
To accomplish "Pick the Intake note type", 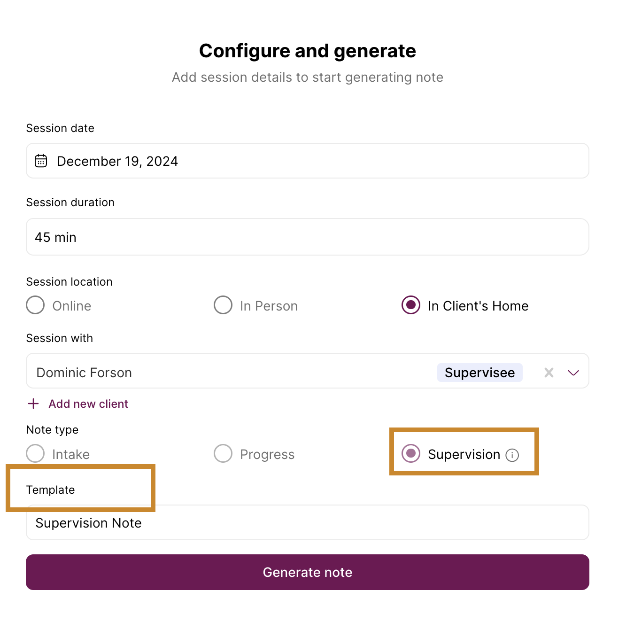I will 35,453.
